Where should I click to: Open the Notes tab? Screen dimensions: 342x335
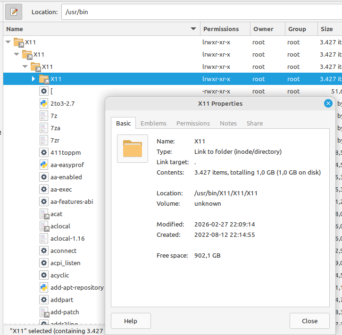click(228, 123)
